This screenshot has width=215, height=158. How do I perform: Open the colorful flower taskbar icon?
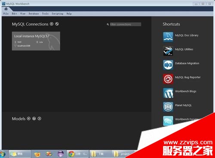(x=49, y=154)
